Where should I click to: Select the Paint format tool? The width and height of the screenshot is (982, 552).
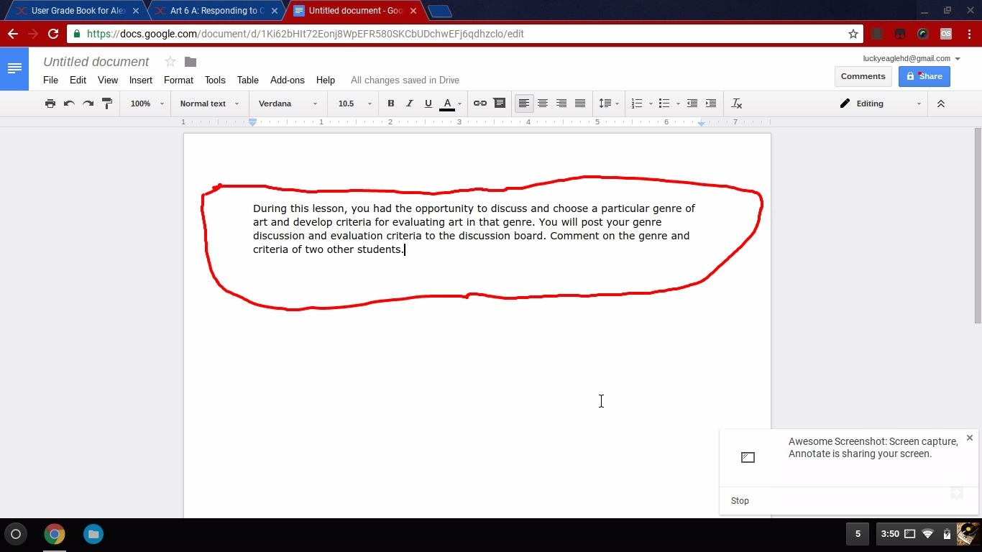pos(107,103)
